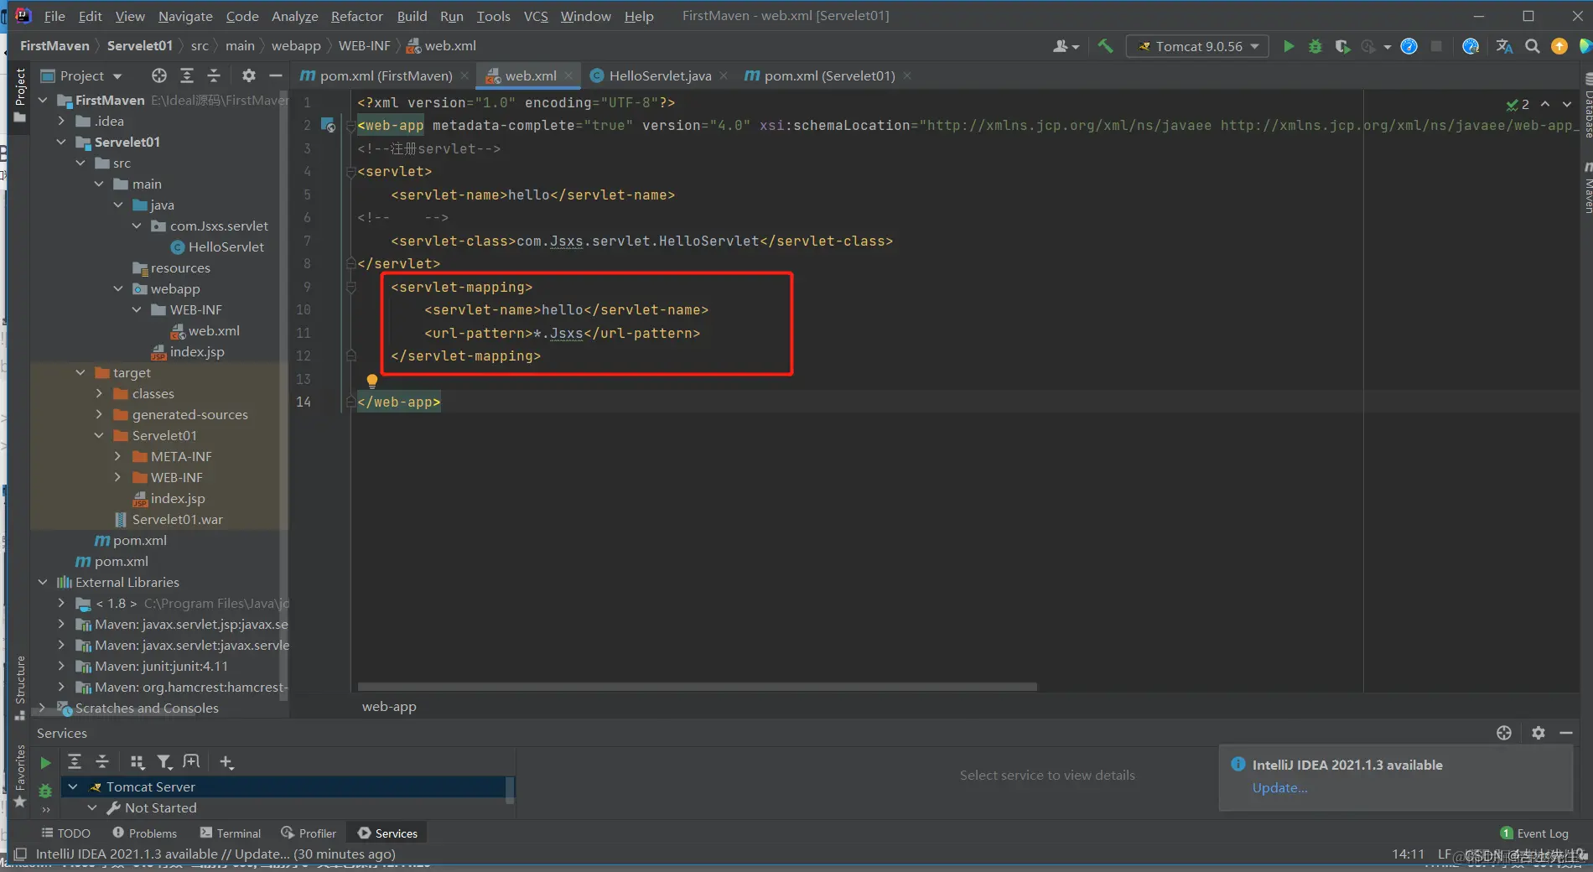The image size is (1593, 872).
Task: Stop the running process in the toolbar
Action: click(1436, 46)
